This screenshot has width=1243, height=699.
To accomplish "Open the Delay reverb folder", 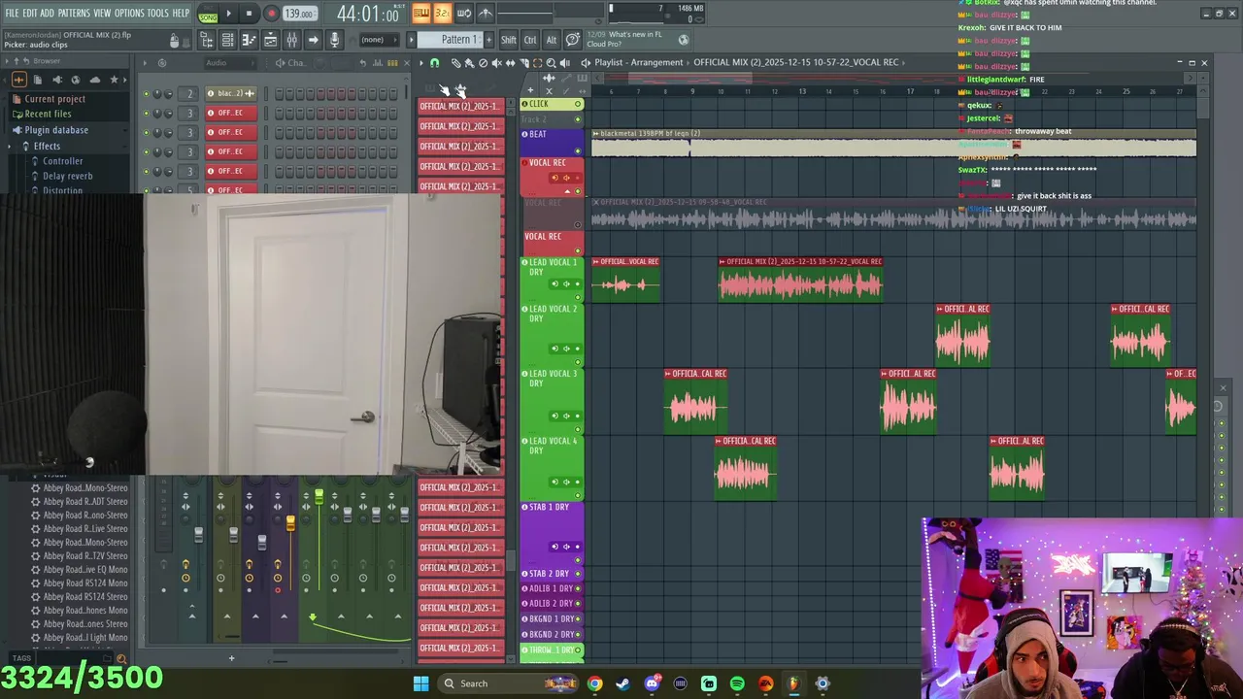I will (67, 177).
